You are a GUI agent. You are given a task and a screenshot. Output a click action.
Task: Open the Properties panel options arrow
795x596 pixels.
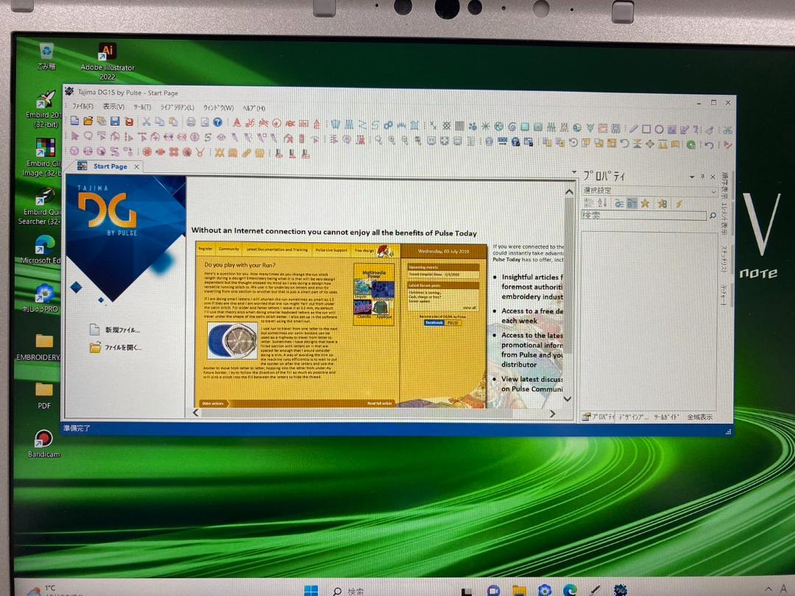tap(692, 177)
